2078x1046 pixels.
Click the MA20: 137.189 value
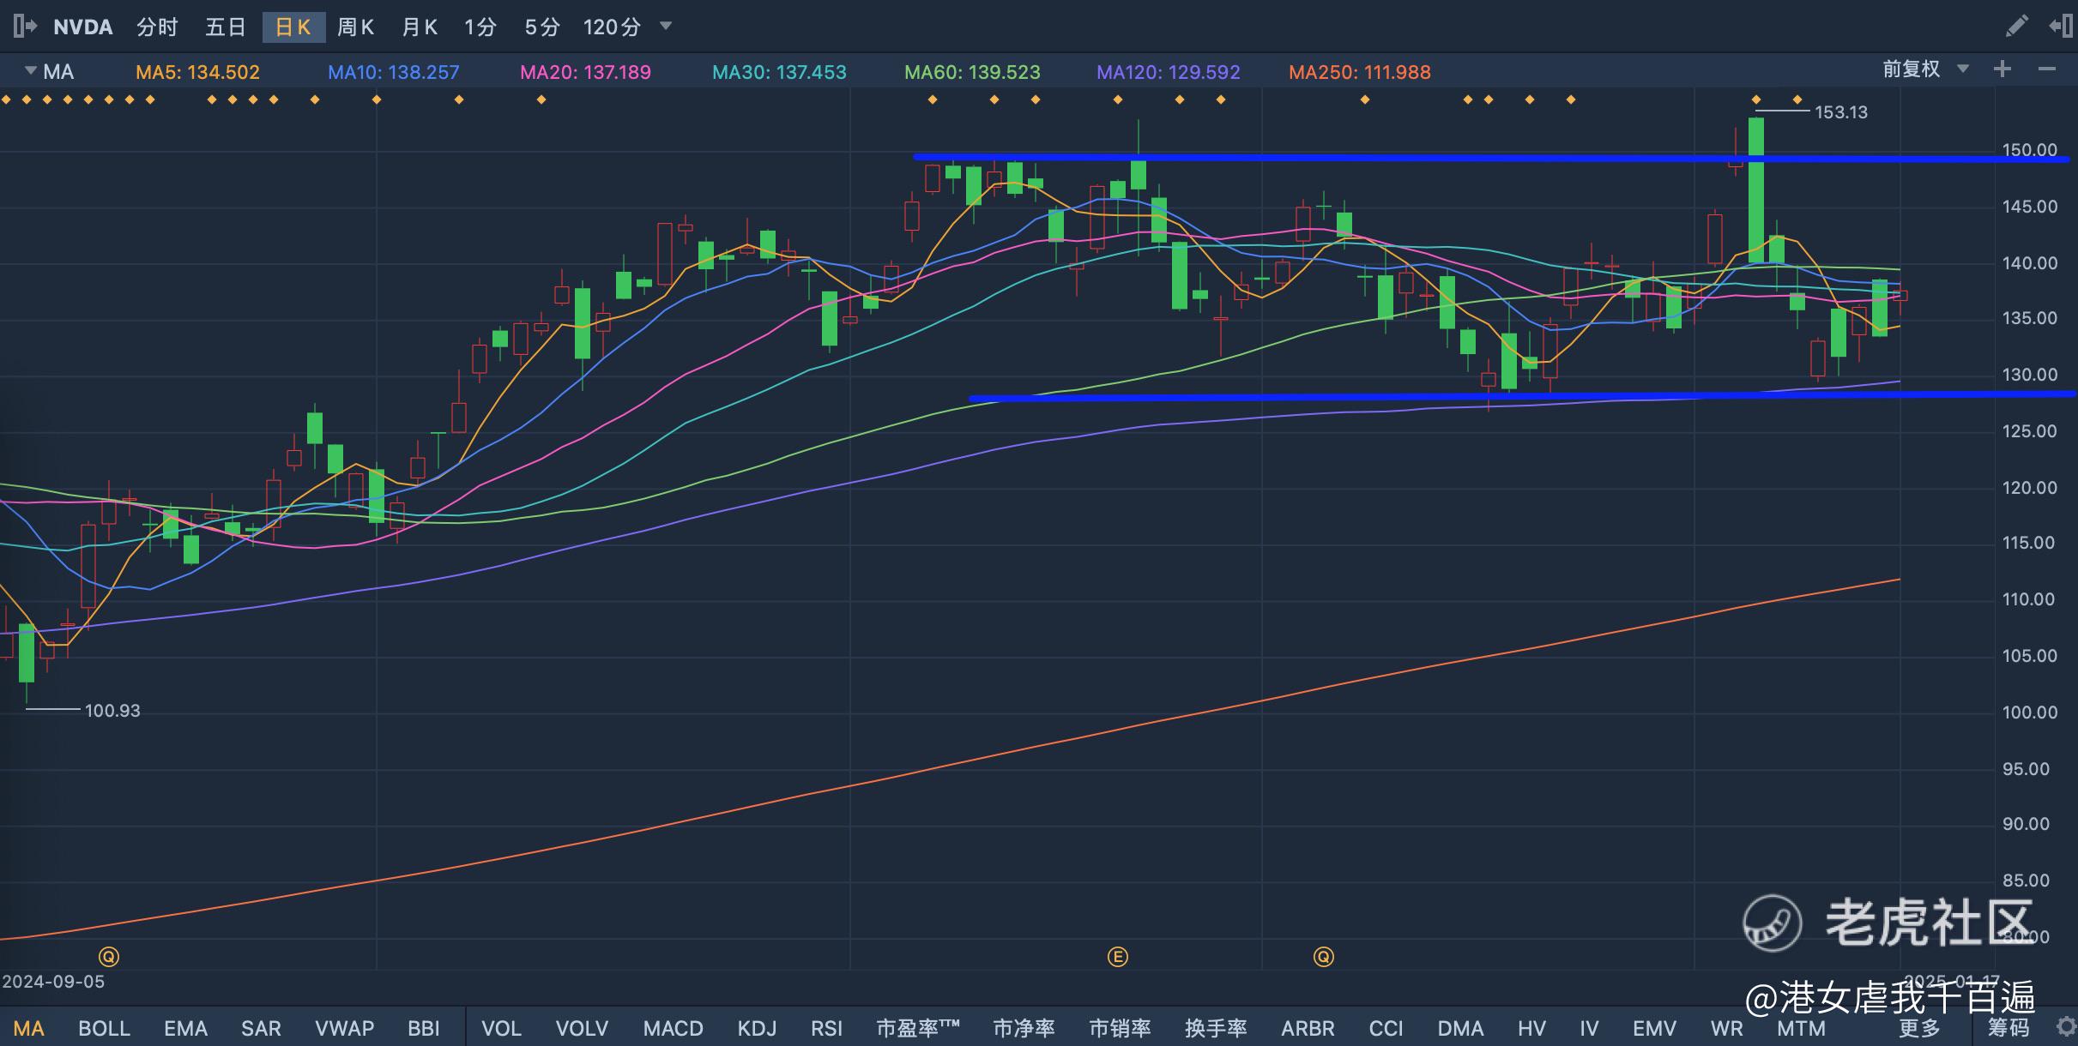click(585, 72)
